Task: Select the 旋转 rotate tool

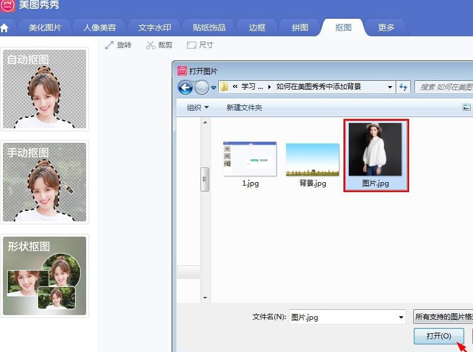Action: coord(118,45)
